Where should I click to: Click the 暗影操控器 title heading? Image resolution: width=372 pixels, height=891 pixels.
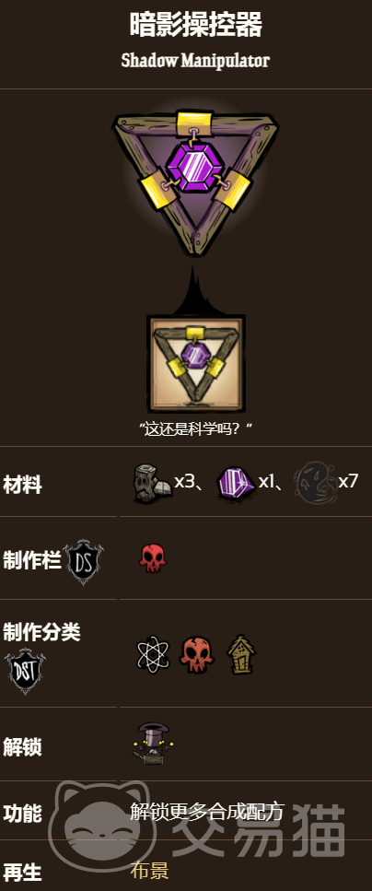point(196,26)
